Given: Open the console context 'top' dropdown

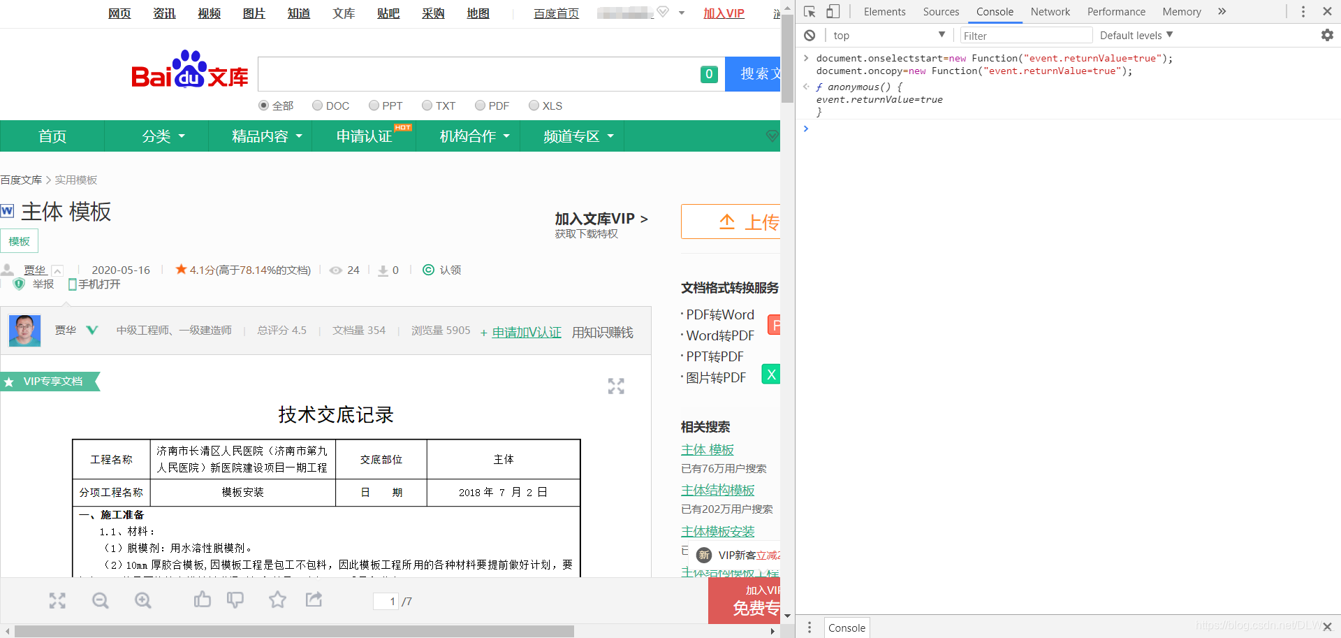Looking at the screenshot, I should click(x=888, y=36).
